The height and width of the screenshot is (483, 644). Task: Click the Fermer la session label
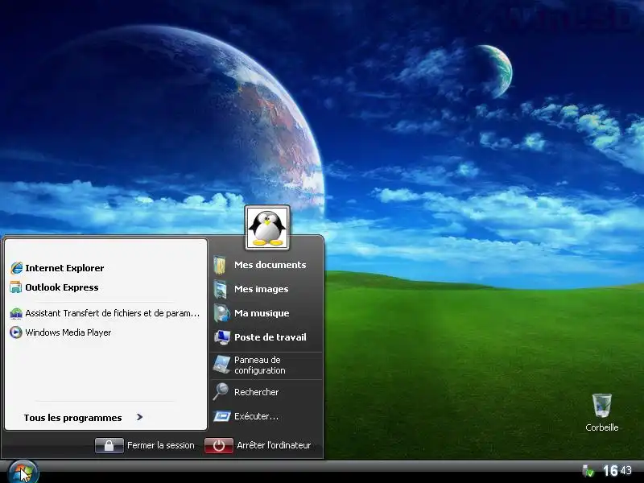pyautogui.click(x=160, y=445)
